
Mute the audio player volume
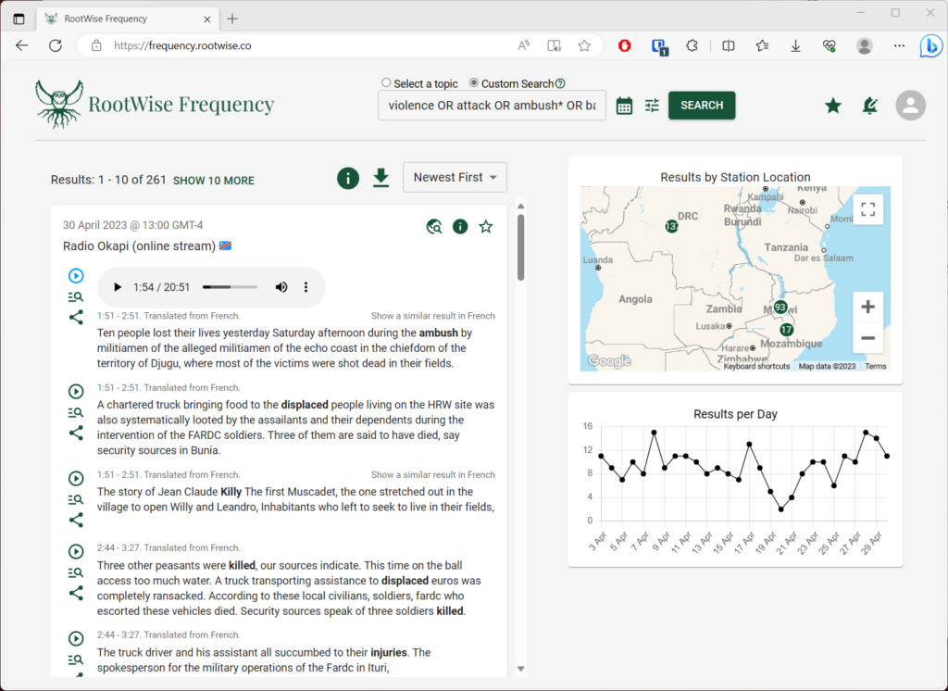click(281, 286)
